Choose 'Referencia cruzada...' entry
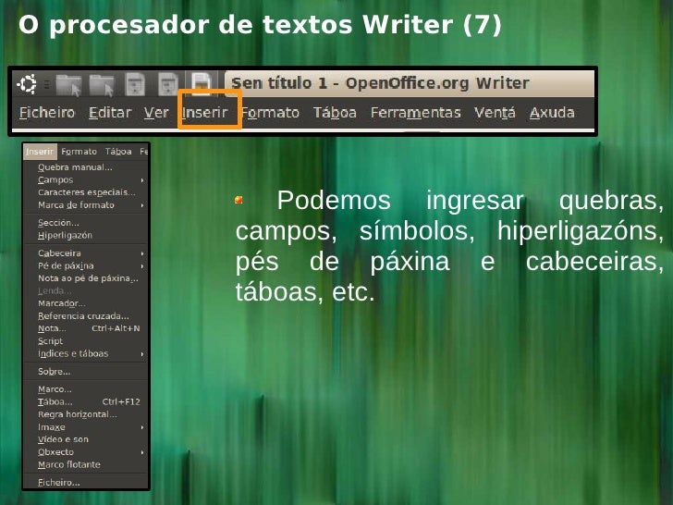The image size is (673, 505). pyautogui.click(x=86, y=316)
